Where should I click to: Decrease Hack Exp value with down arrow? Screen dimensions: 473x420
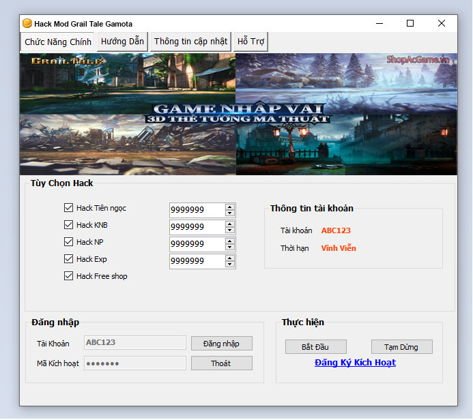[x=230, y=265]
